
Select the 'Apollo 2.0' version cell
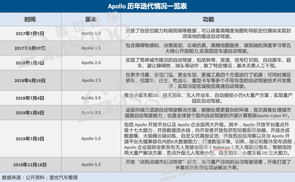tap(91, 63)
